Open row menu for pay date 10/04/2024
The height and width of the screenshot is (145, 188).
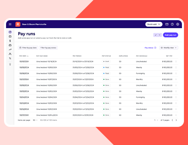pos(176,97)
